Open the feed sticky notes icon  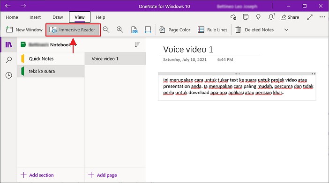pos(246,17)
